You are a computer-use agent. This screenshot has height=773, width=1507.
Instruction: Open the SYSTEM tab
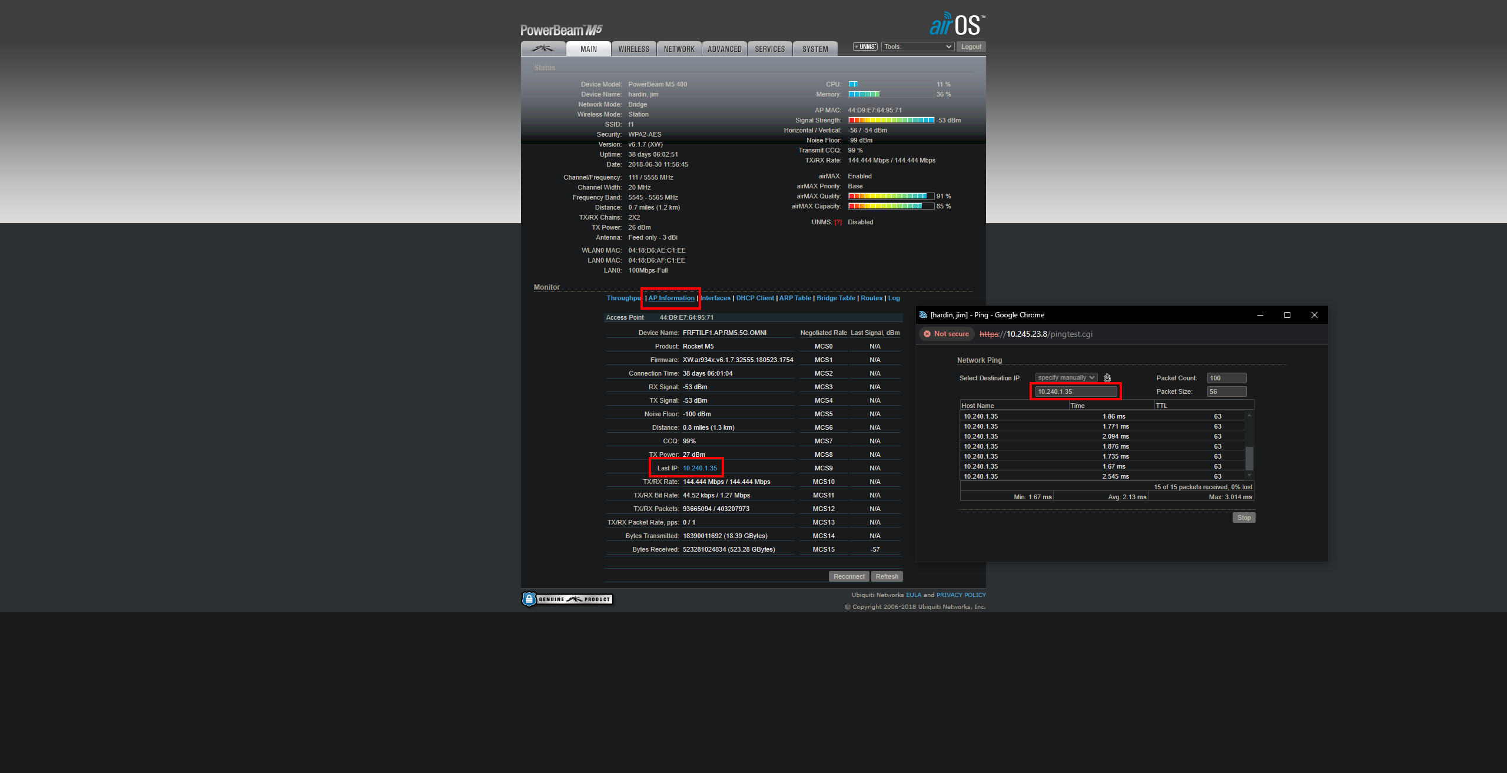click(x=815, y=49)
